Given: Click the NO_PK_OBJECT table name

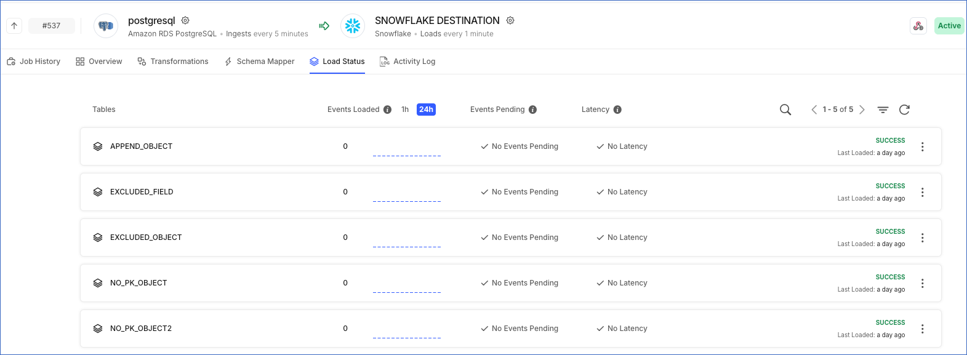Looking at the screenshot, I should pos(138,283).
